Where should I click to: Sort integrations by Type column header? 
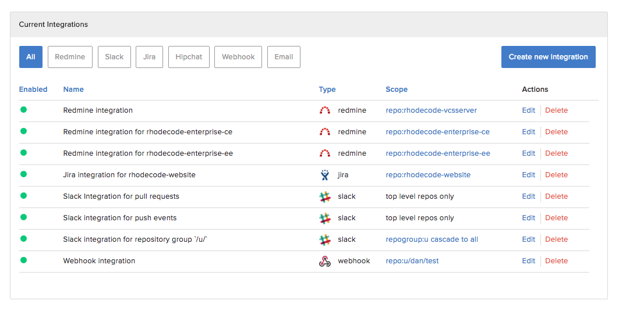327,90
